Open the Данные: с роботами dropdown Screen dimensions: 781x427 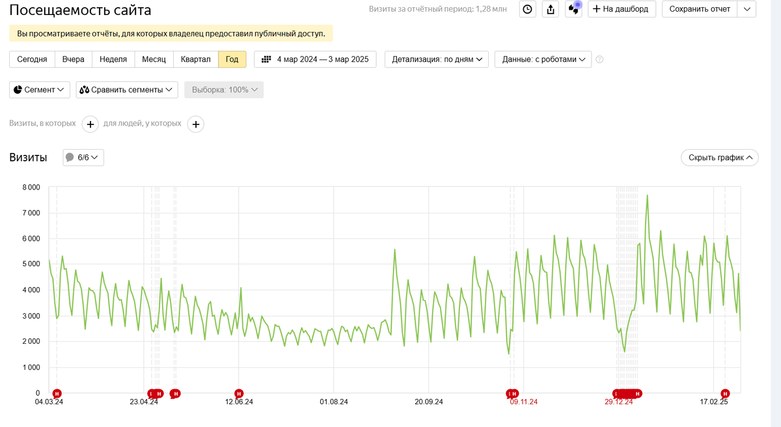click(543, 59)
